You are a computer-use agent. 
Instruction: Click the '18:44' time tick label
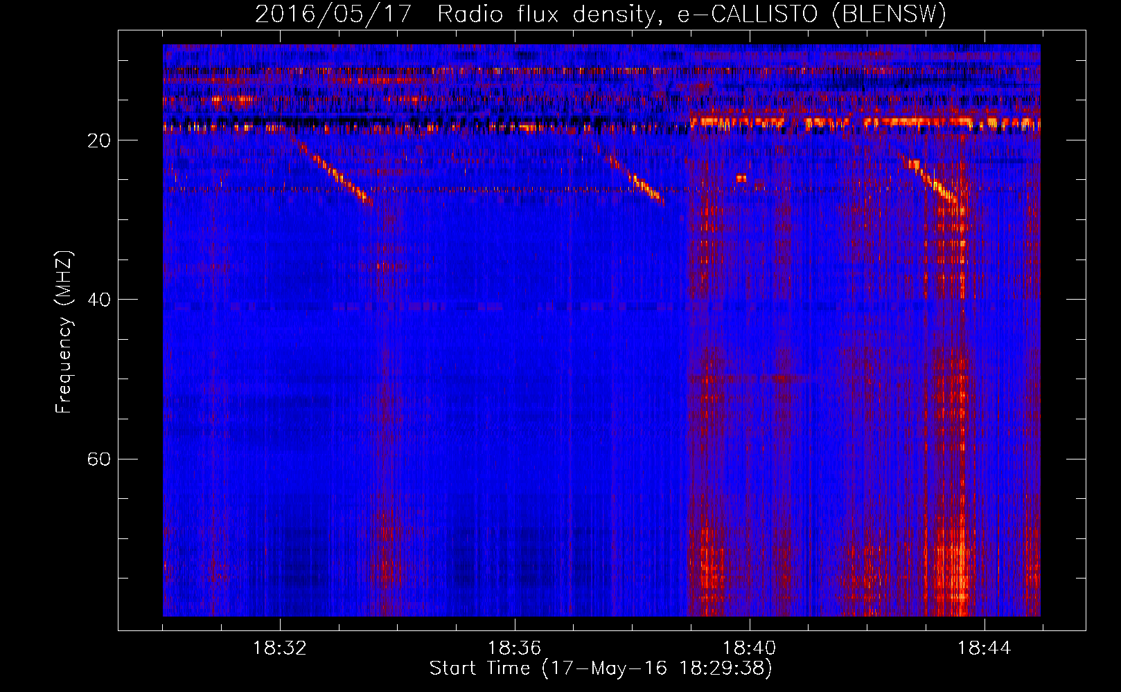click(985, 648)
